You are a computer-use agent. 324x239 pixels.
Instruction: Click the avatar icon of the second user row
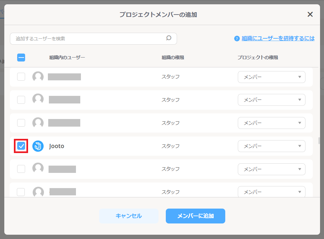(38, 100)
